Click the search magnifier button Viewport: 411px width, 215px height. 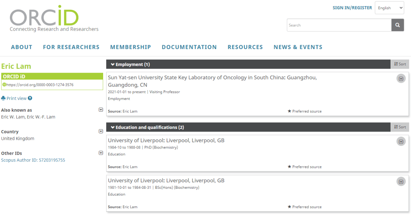[x=397, y=25]
